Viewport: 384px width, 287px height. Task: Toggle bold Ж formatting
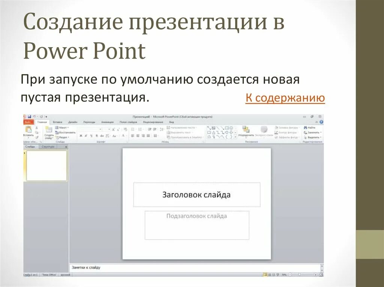coord(81,136)
